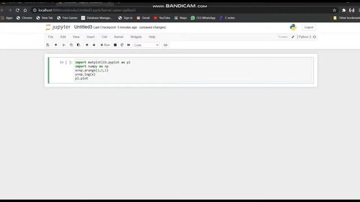Click the Python 3 kernel indicator circle
This screenshot has height=202, width=360.
tap(314, 37)
